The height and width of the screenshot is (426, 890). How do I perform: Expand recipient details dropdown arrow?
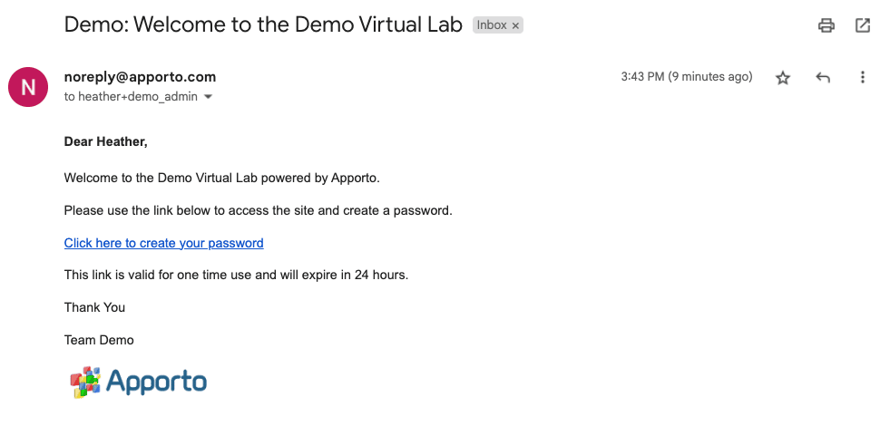pyautogui.click(x=208, y=97)
